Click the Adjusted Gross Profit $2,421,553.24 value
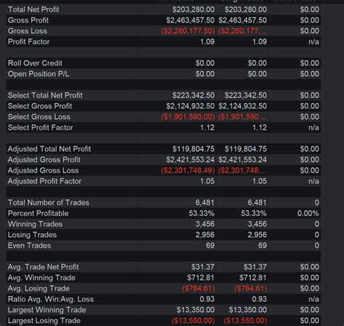Image resolution: width=344 pixels, height=326 pixels. pos(190,159)
